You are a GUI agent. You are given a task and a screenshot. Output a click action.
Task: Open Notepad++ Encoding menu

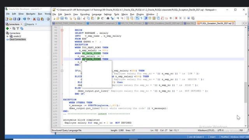[x=85, y=14]
